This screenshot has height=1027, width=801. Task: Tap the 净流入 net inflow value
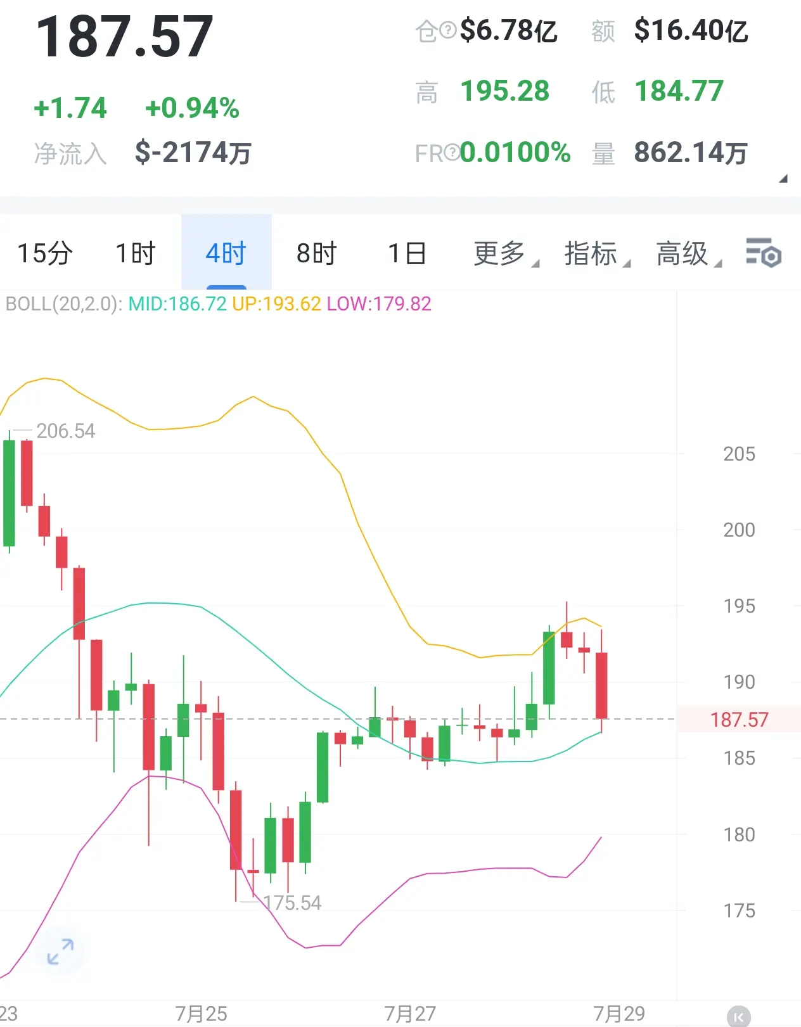click(193, 153)
